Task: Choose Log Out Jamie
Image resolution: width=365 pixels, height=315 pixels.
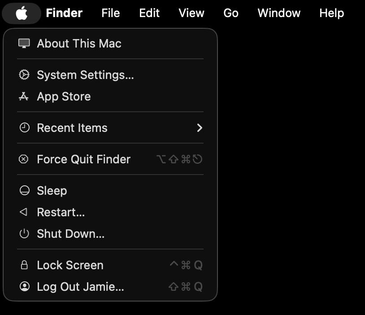Action: [x=80, y=286]
